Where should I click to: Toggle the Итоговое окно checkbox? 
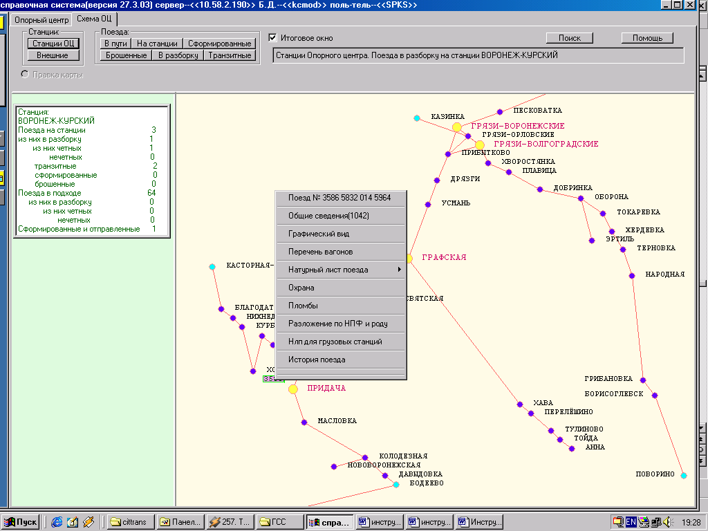(x=272, y=37)
